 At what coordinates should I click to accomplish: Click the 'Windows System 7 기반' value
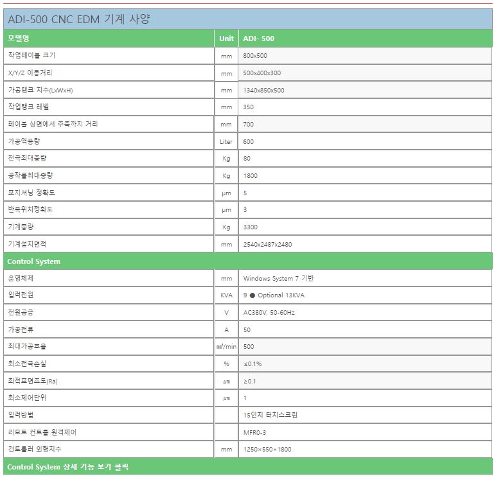pos(278,279)
